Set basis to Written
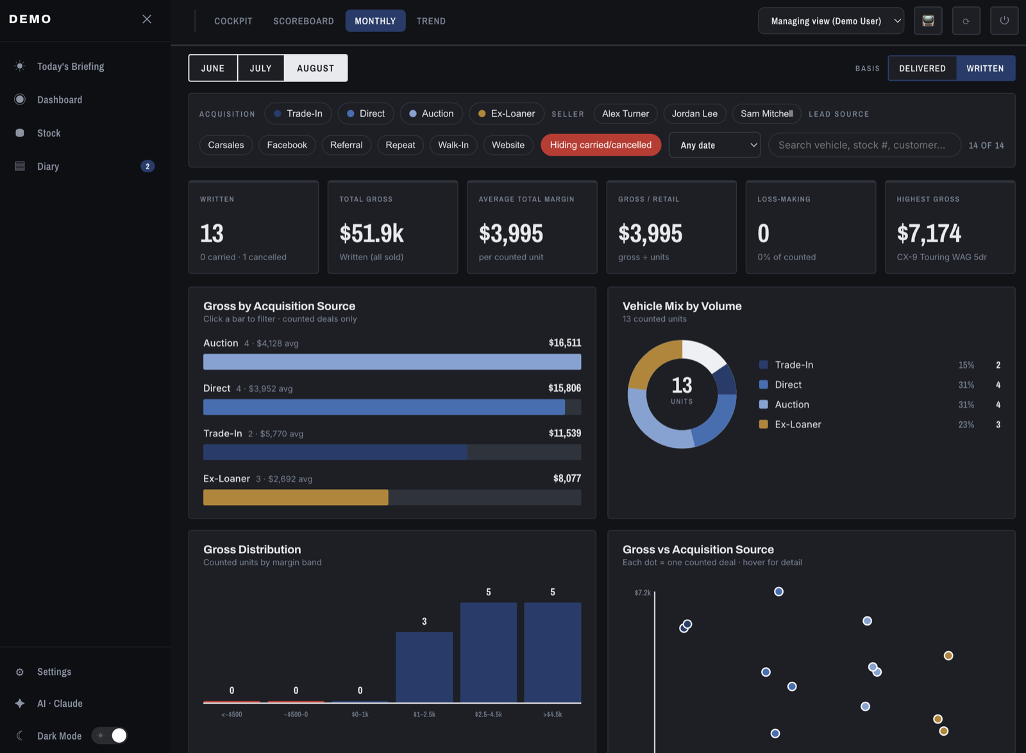This screenshot has height=753, width=1026. (985, 69)
